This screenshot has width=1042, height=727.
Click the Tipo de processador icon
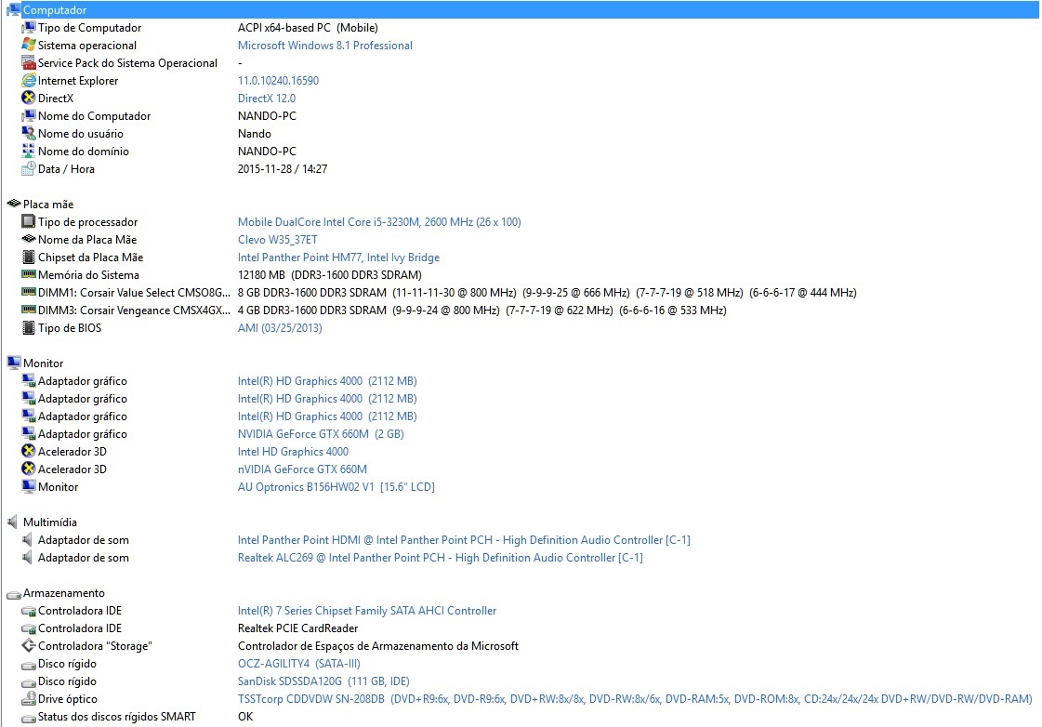click(29, 222)
